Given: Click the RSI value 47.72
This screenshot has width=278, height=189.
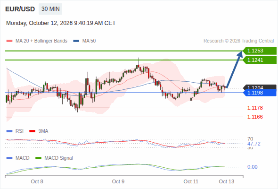Looking at the screenshot, I should (254, 144).
